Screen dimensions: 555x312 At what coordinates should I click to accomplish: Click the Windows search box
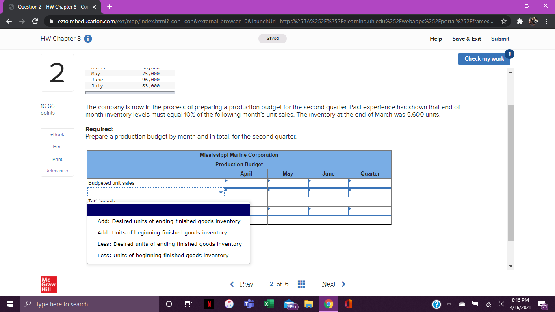click(x=81, y=303)
